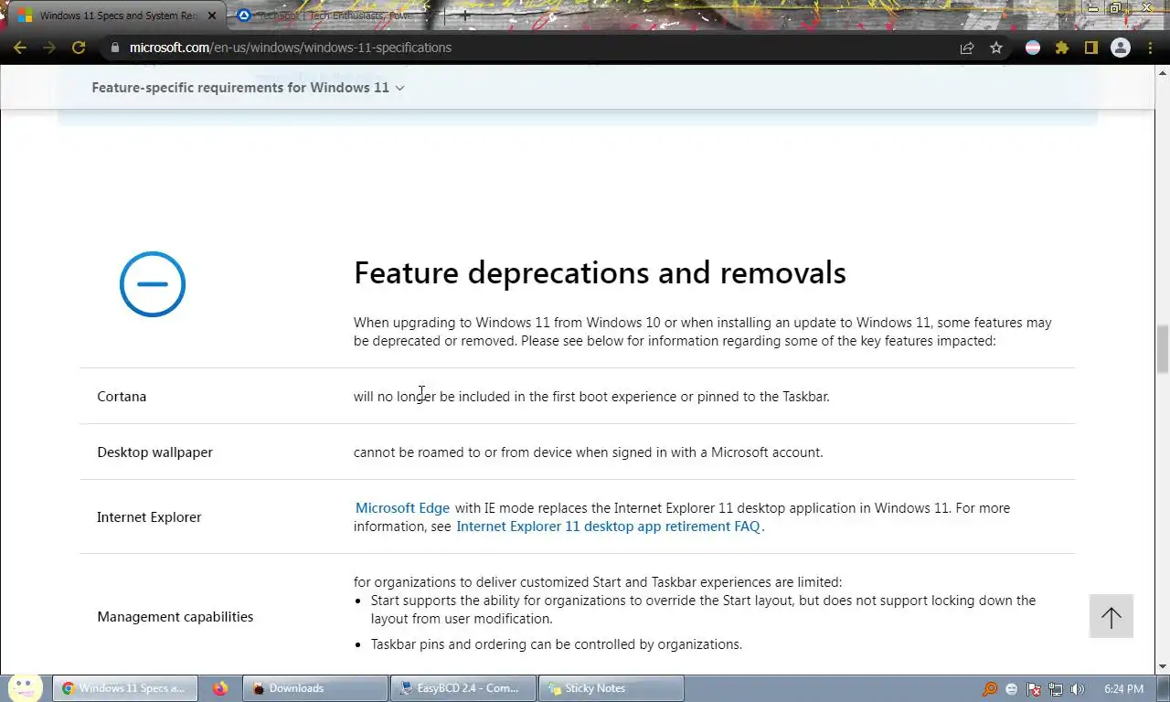Click the orange magnifier tray icon
1170x702 pixels.
tap(990, 689)
